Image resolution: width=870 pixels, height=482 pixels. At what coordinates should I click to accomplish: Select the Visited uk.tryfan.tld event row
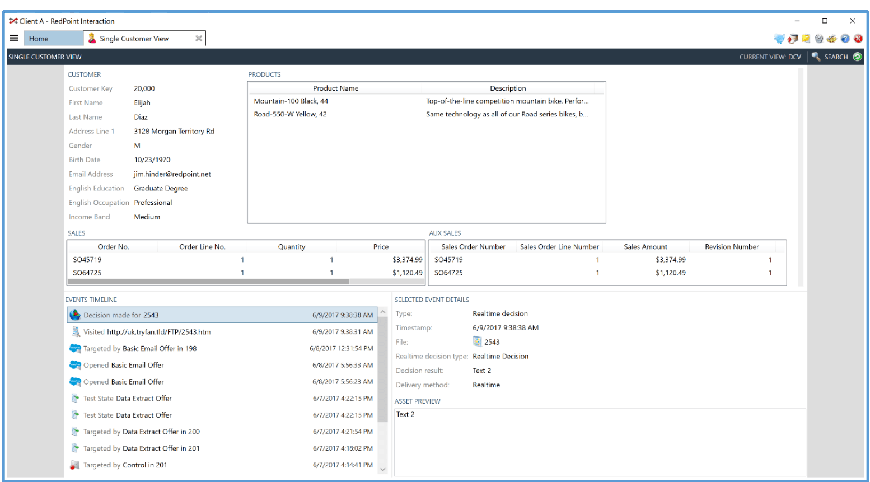(x=222, y=332)
